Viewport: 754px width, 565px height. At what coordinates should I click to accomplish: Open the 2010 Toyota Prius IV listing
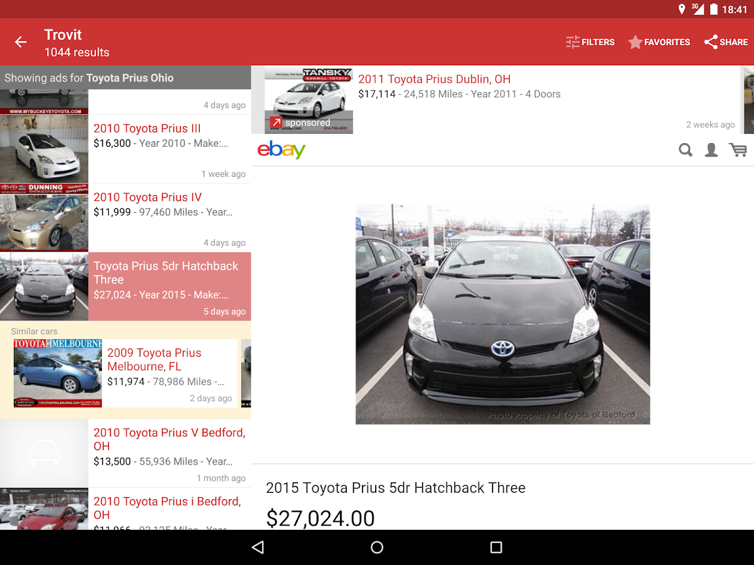click(147, 197)
